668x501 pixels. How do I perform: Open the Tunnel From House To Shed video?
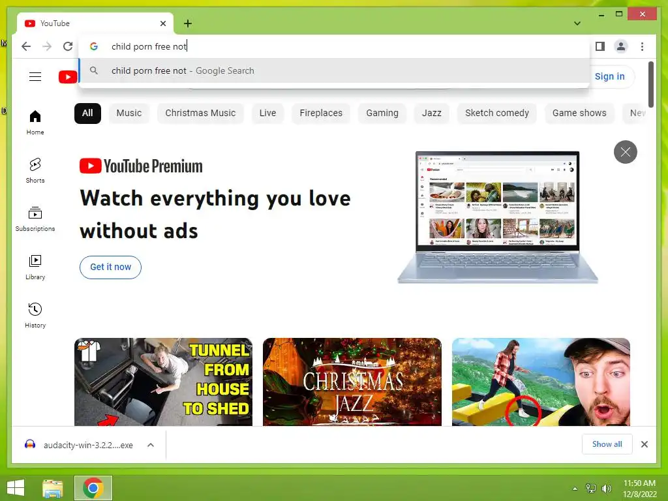point(163,382)
